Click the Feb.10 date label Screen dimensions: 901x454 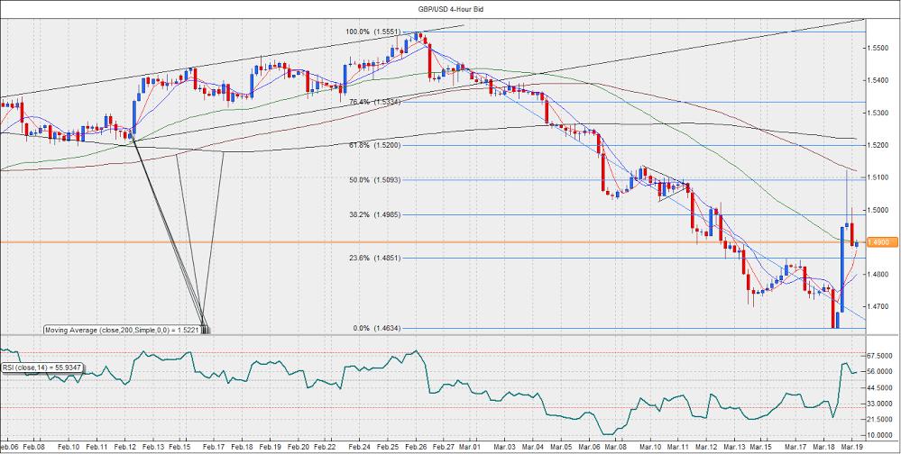coord(69,446)
